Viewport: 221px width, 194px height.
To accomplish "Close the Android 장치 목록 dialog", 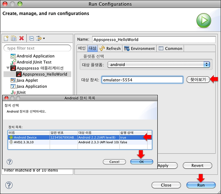I will pyautogui.click(x=6, y=98).
